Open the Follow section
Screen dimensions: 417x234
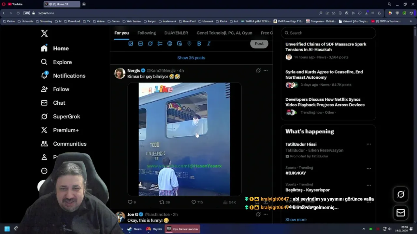point(55,89)
